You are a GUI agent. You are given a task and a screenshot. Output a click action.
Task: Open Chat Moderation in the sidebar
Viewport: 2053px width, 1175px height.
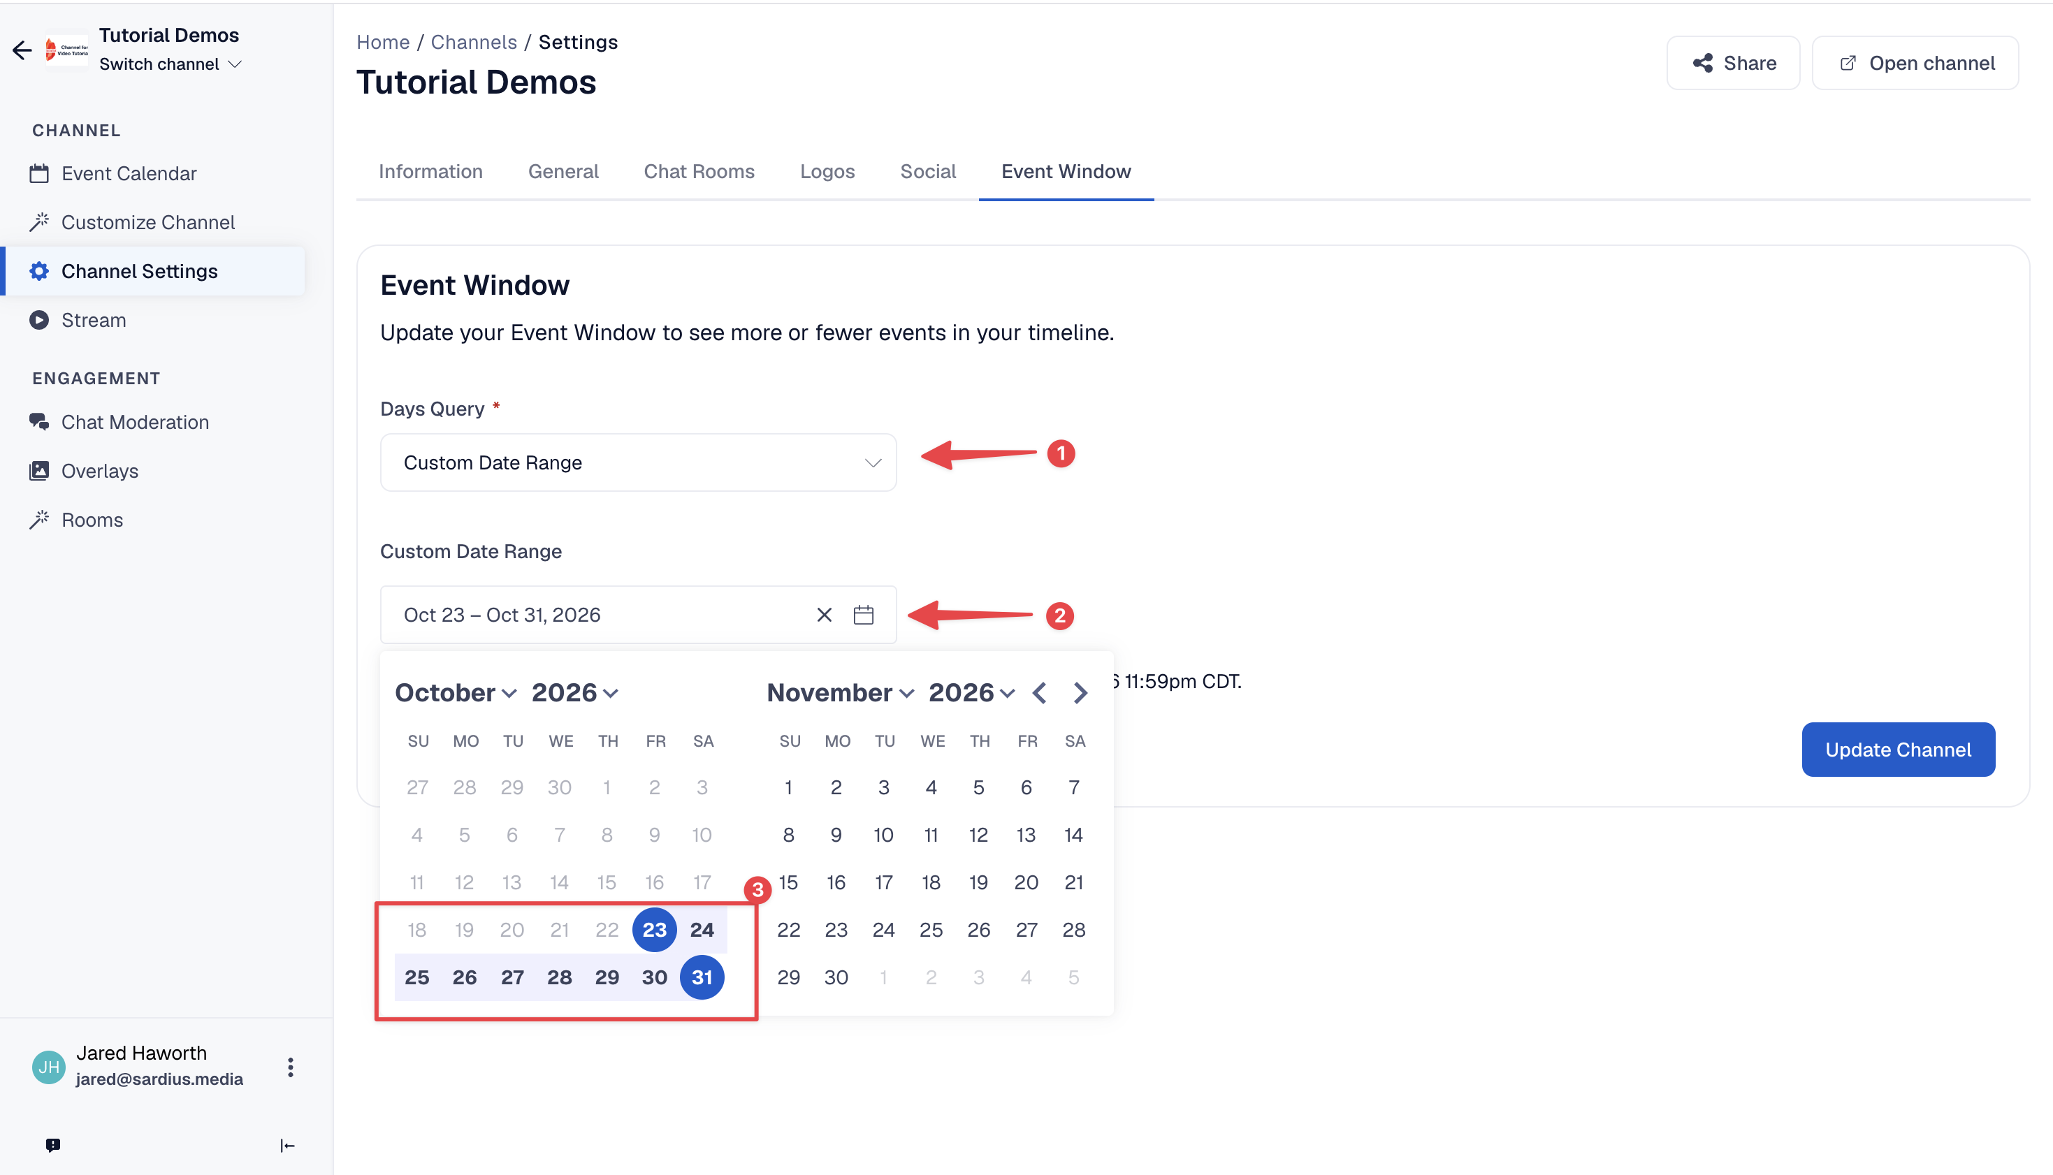coord(119,422)
